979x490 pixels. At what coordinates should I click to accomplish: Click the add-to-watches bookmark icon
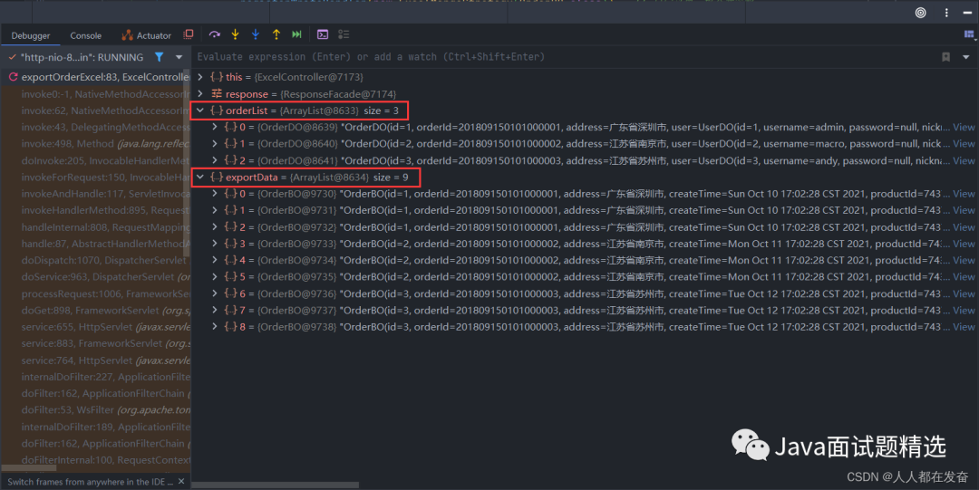click(x=945, y=56)
